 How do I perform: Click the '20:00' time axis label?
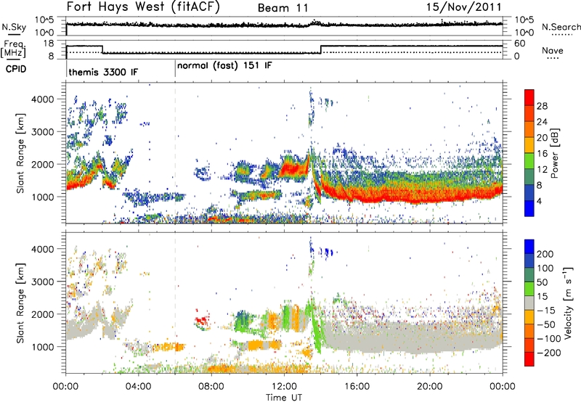(430, 387)
